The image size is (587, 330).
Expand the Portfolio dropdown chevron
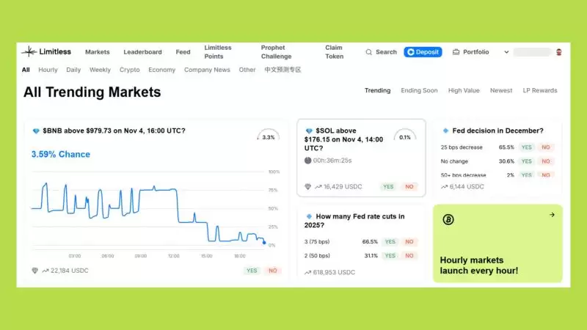click(506, 52)
